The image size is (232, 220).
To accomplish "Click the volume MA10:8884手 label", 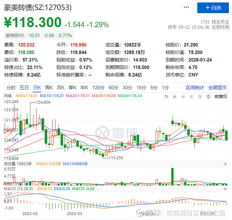I will point(75,164).
